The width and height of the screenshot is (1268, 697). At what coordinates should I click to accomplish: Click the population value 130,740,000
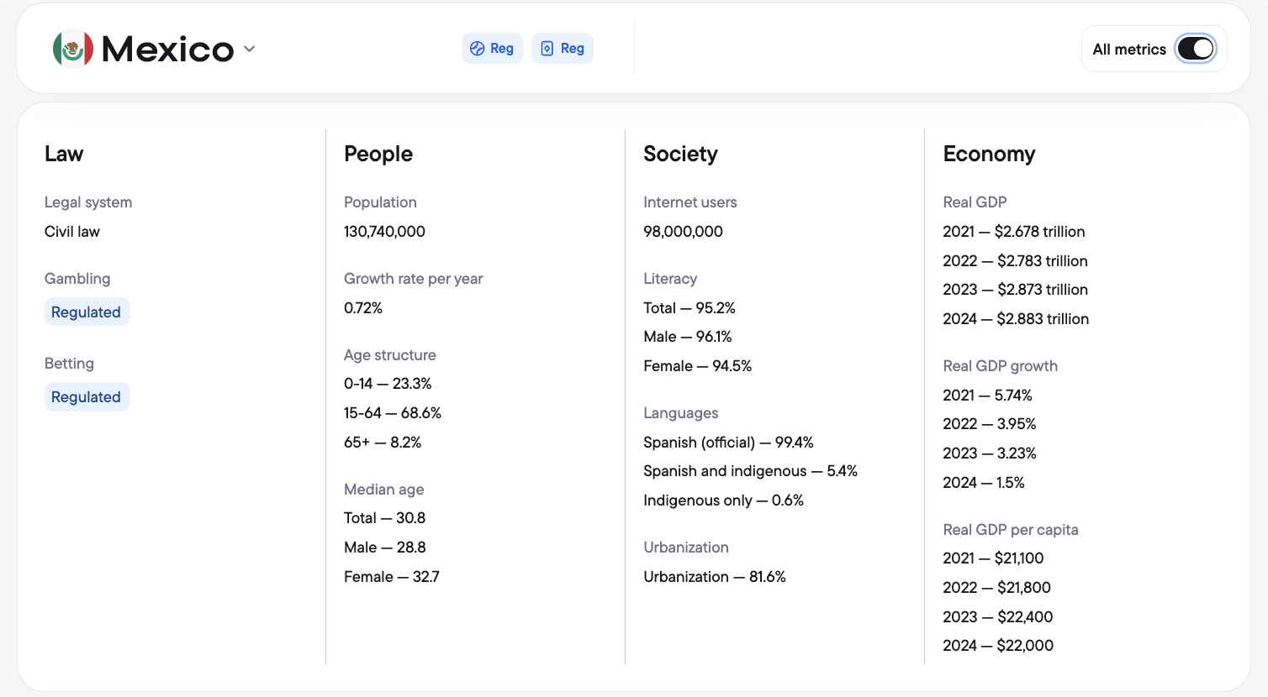[x=384, y=232]
